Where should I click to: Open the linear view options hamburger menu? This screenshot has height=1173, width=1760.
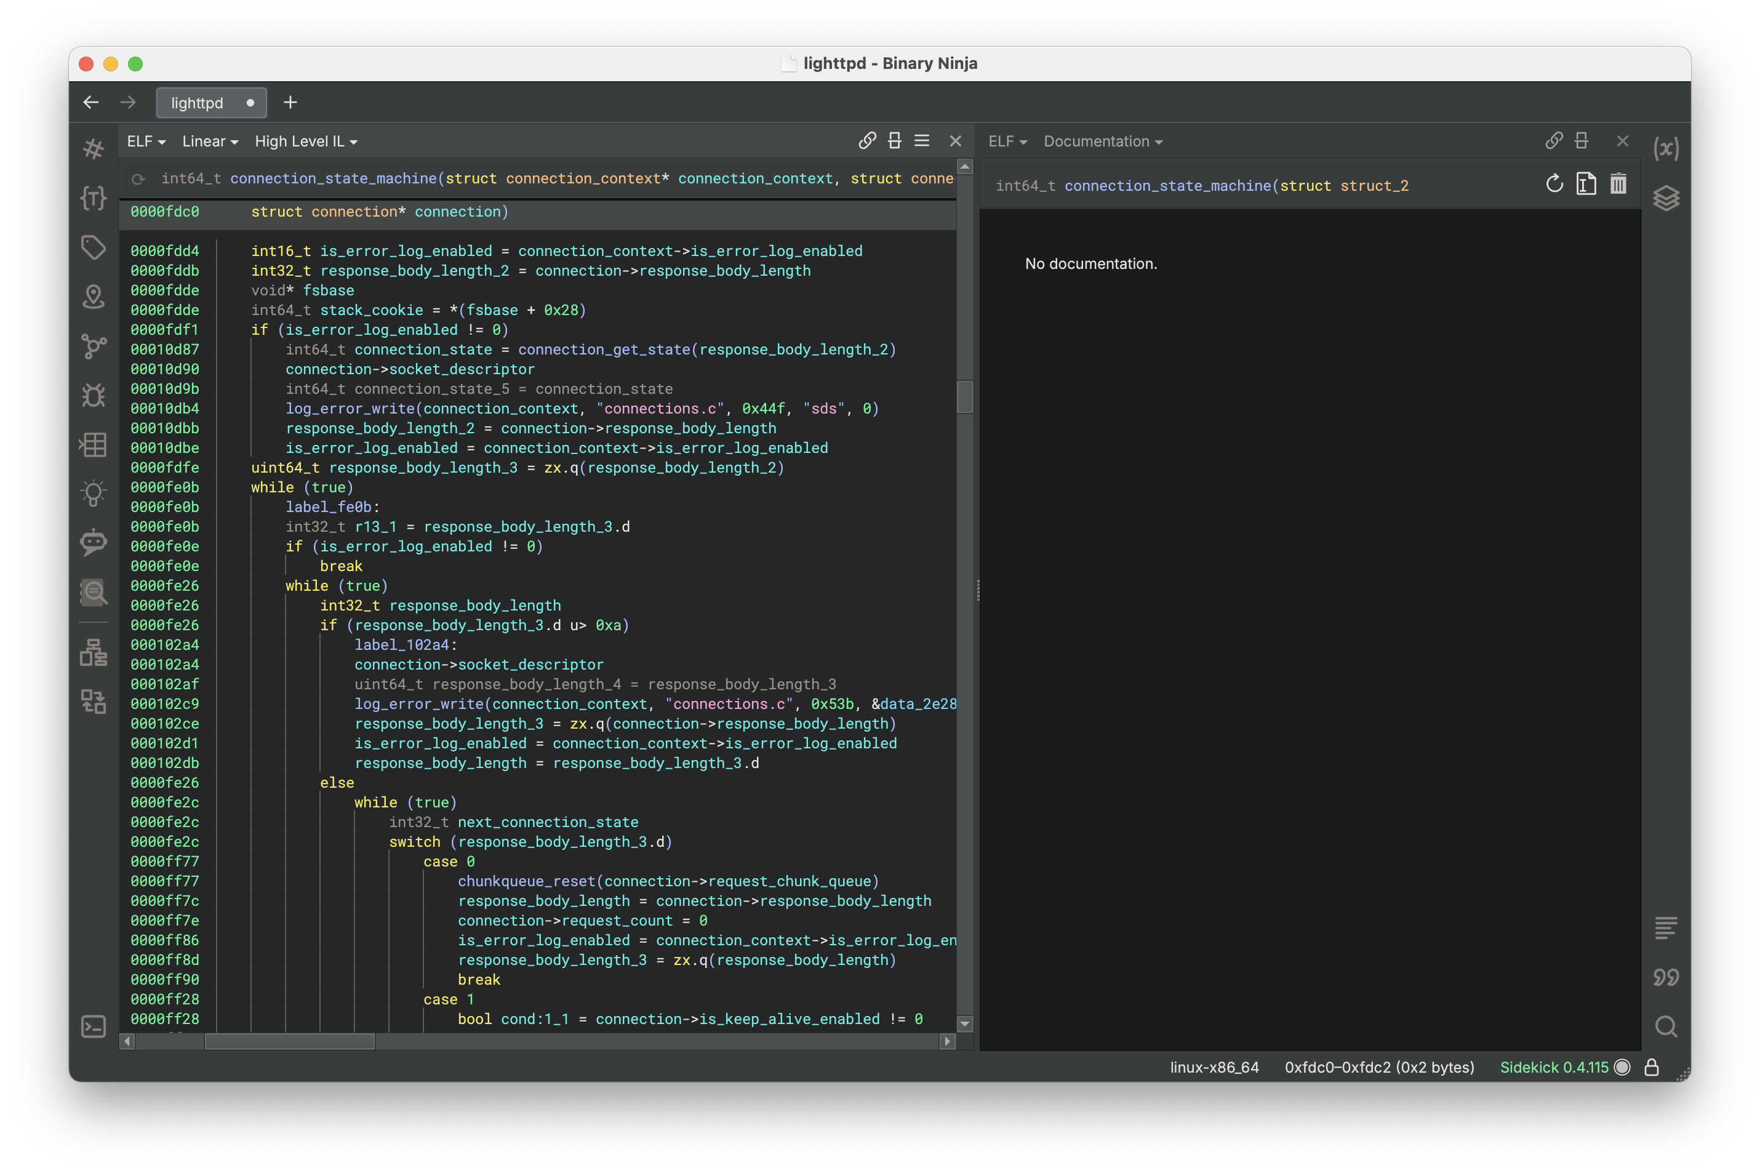click(x=922, y=141)
